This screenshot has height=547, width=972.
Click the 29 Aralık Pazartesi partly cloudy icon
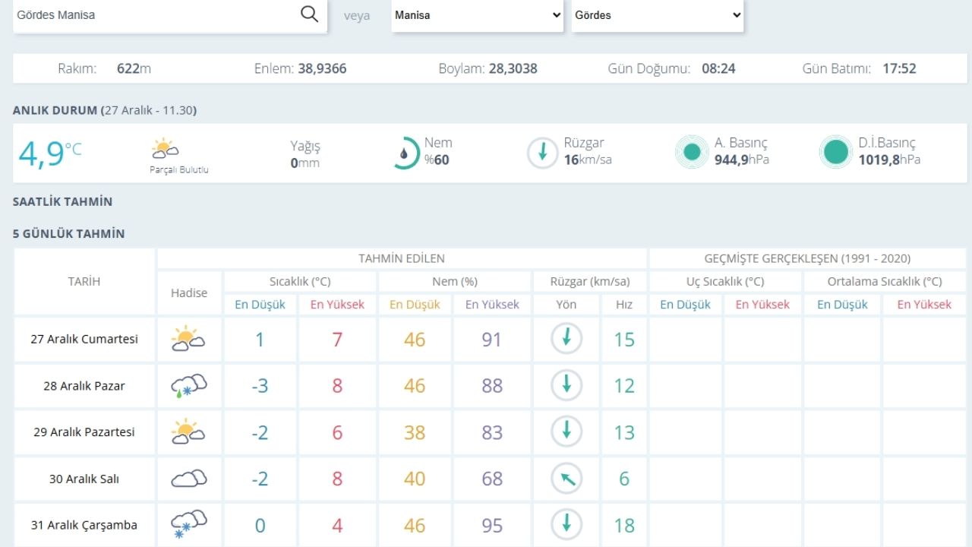(x=188, y=432)
